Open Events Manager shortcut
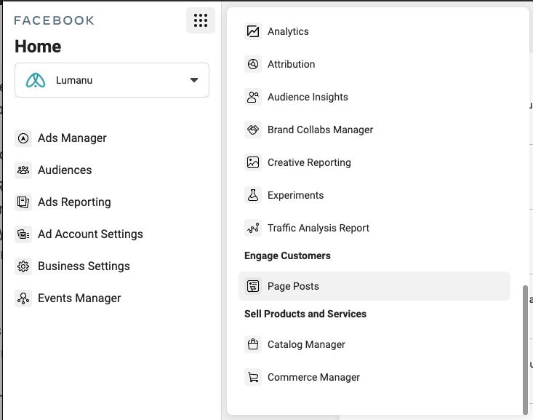 click(x=79, y=298)
